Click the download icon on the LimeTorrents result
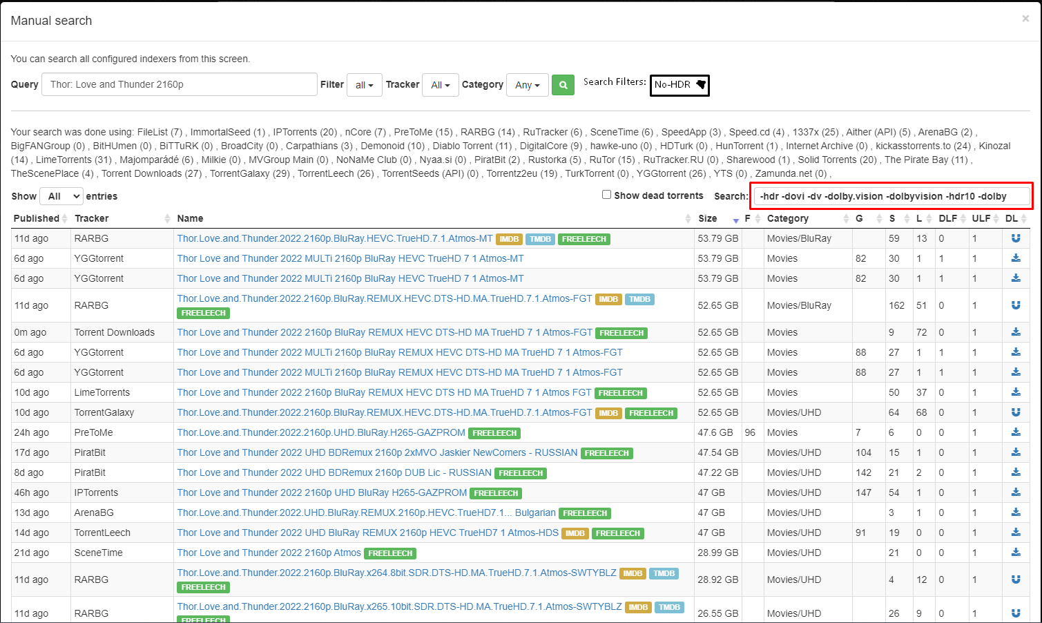Viewport: 1042px width, 623px height. click(1016, 392)
